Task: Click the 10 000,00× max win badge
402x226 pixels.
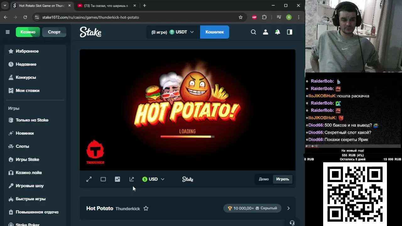Action: [x=253, y=208]
